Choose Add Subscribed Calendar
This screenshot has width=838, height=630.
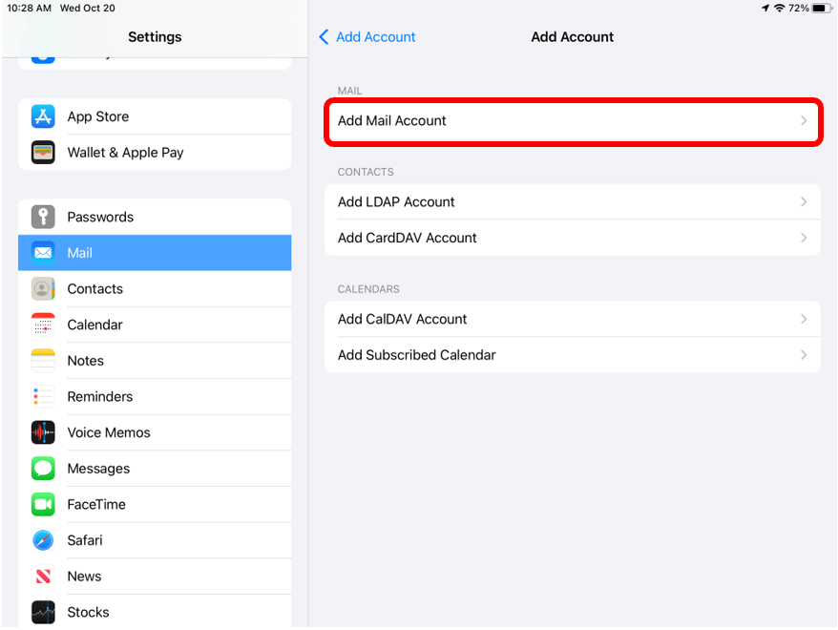pyautogui.click(x=573, y=355)
